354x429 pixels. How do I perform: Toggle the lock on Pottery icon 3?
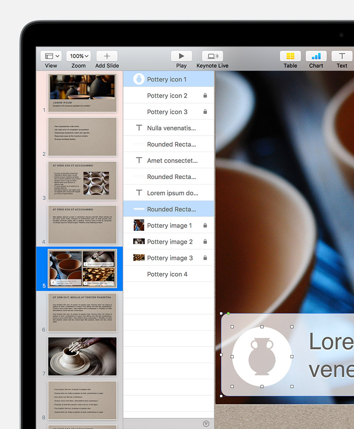pos(205,112)
